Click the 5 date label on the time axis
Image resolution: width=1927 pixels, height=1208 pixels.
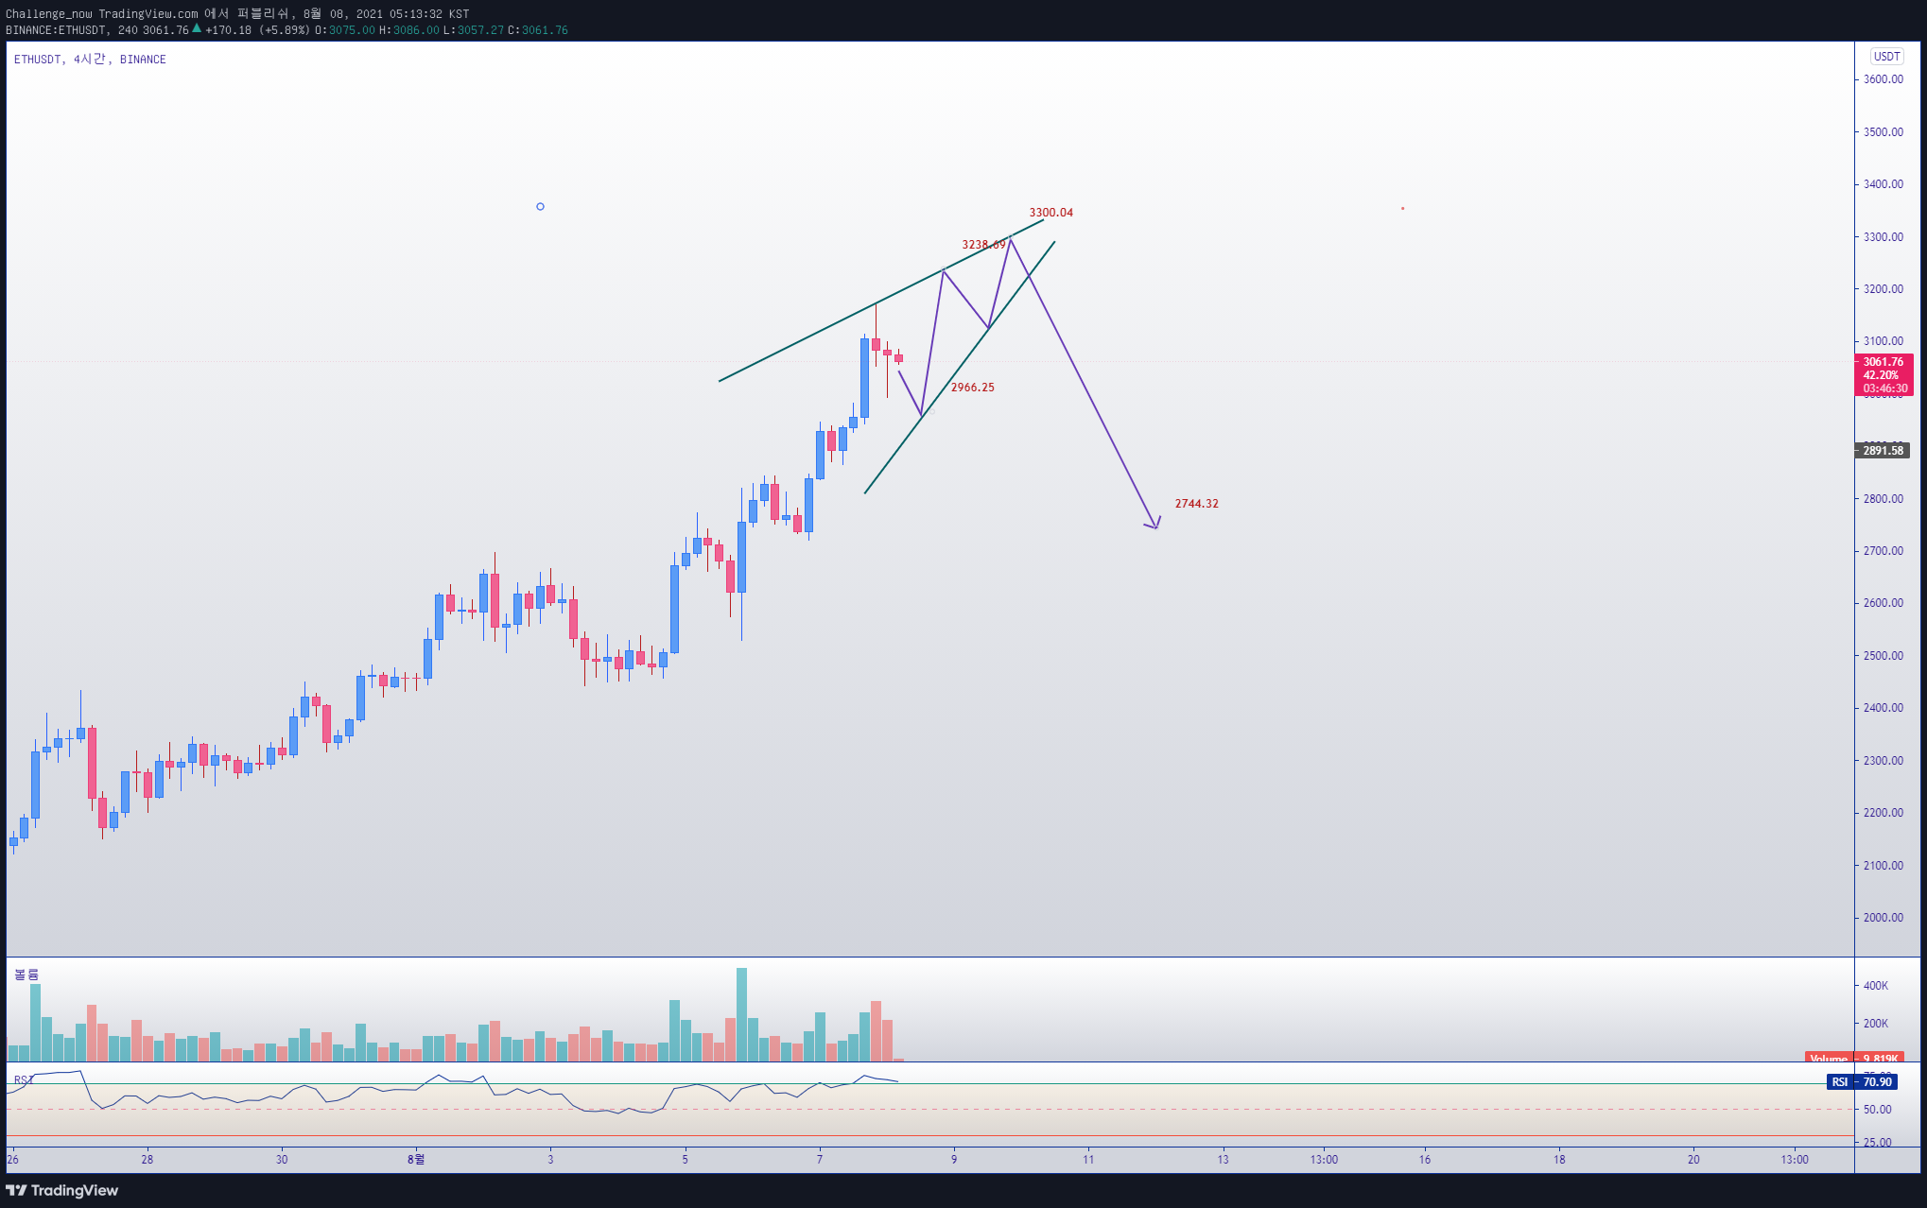686,1160
